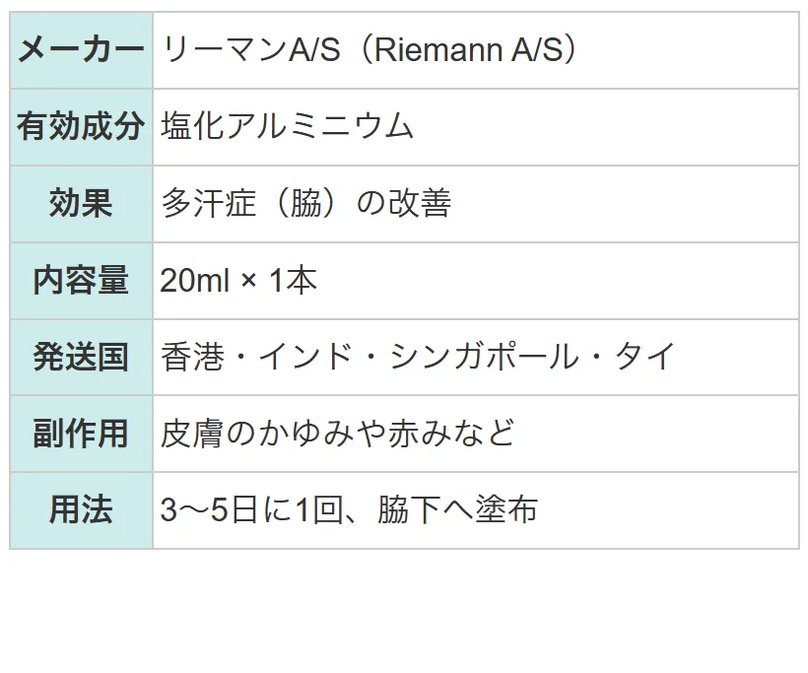Click 香港 in the shipping countries
This screenshot has height=673, width=808.
tap(193, 357)
